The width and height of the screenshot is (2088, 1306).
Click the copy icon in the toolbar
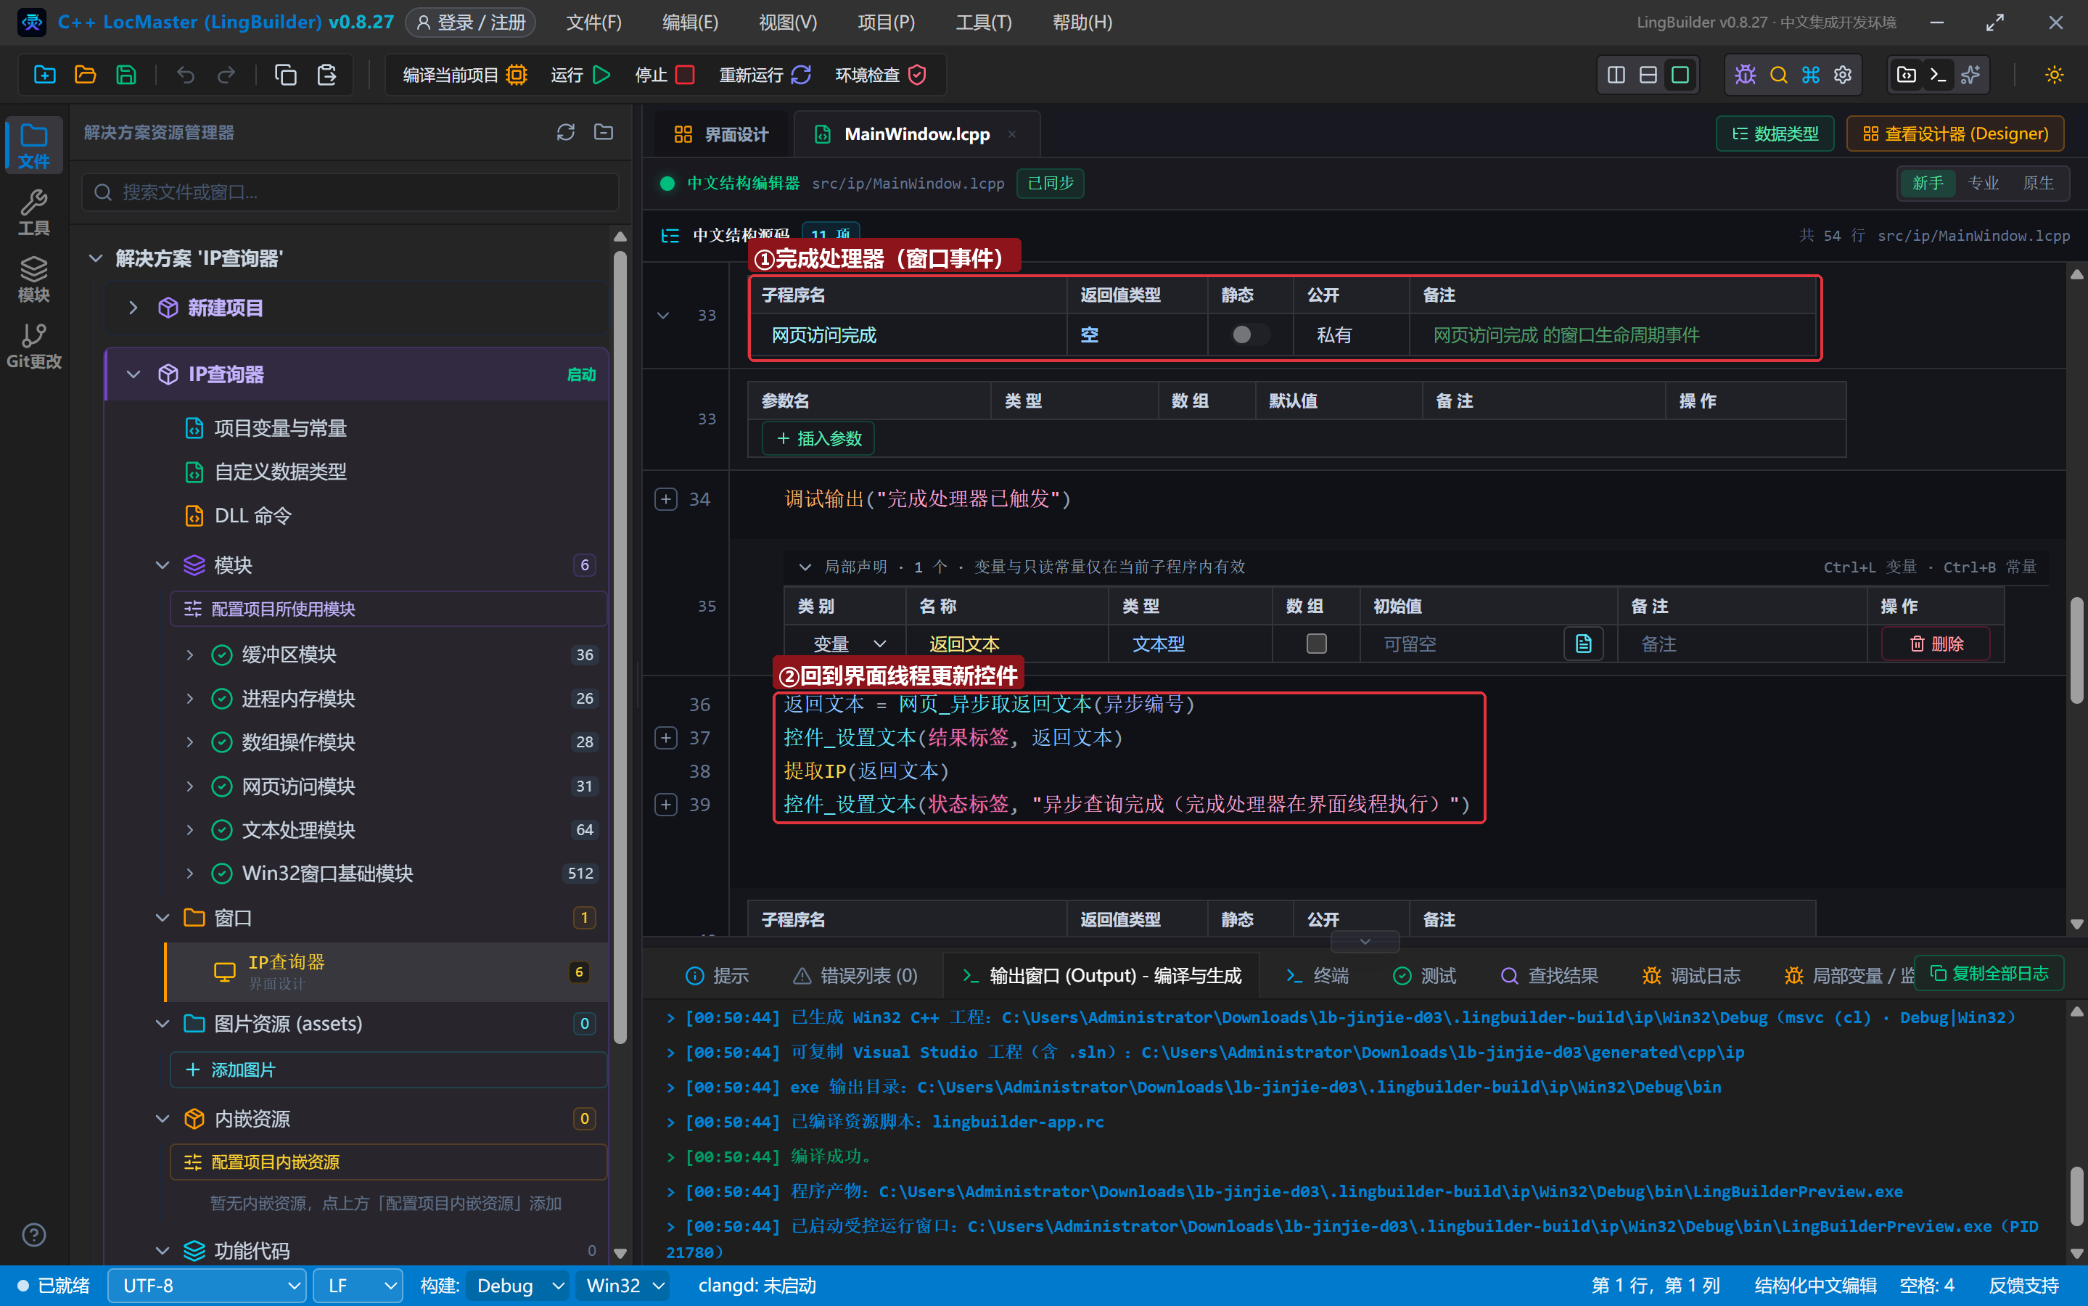pos(286,75)
